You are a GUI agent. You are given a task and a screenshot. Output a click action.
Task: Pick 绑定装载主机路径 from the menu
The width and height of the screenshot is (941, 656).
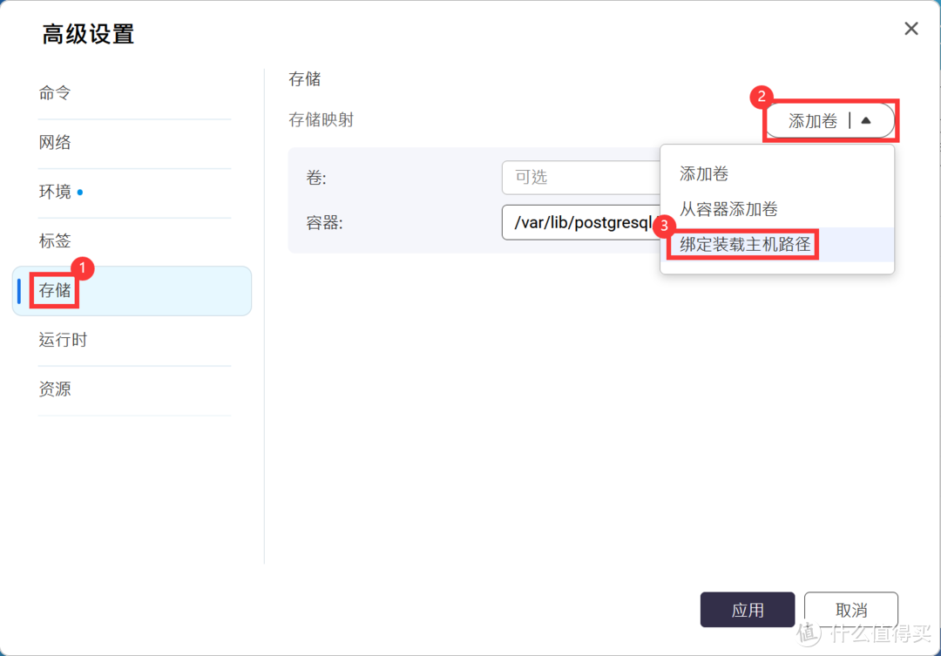741,245
